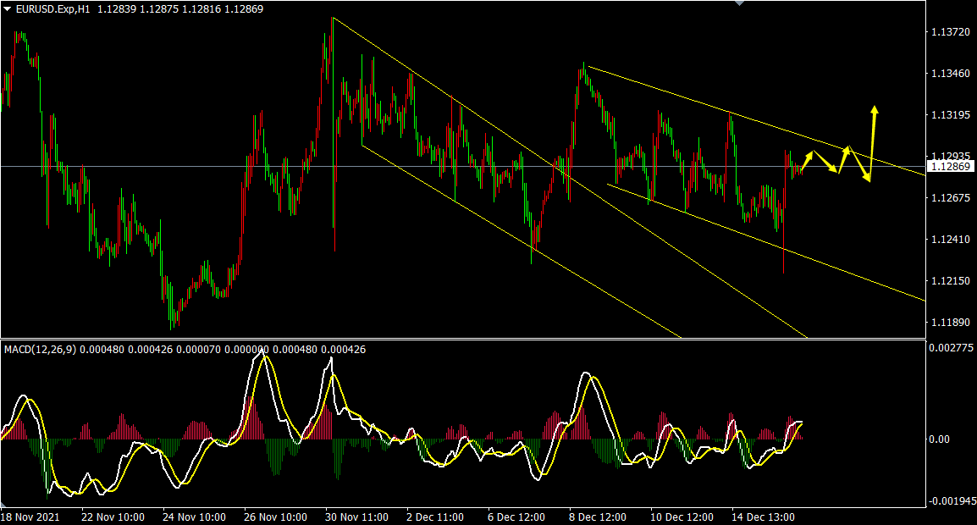Click price scale value 1.13460

[x=950, y=74]
